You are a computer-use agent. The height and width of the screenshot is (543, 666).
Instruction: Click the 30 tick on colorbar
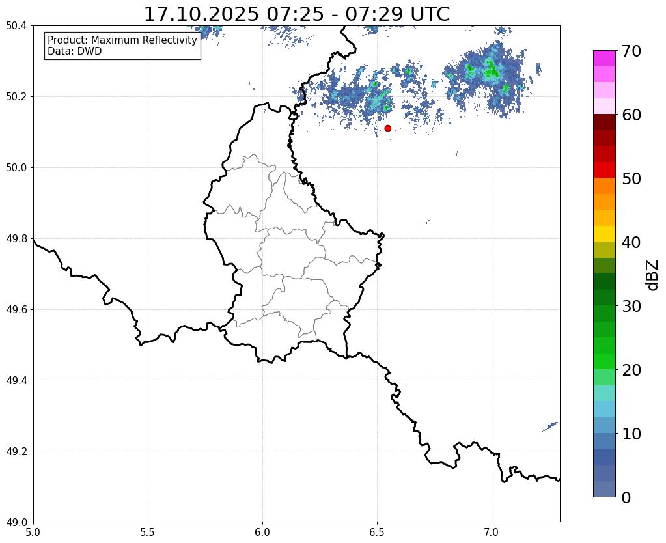pyautogui.click(x=631, y=306)
